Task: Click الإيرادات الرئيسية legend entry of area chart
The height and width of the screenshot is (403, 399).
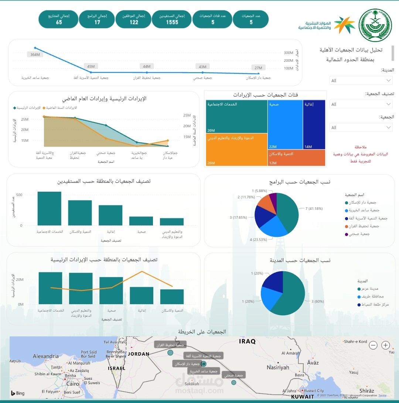Action: 27,108
